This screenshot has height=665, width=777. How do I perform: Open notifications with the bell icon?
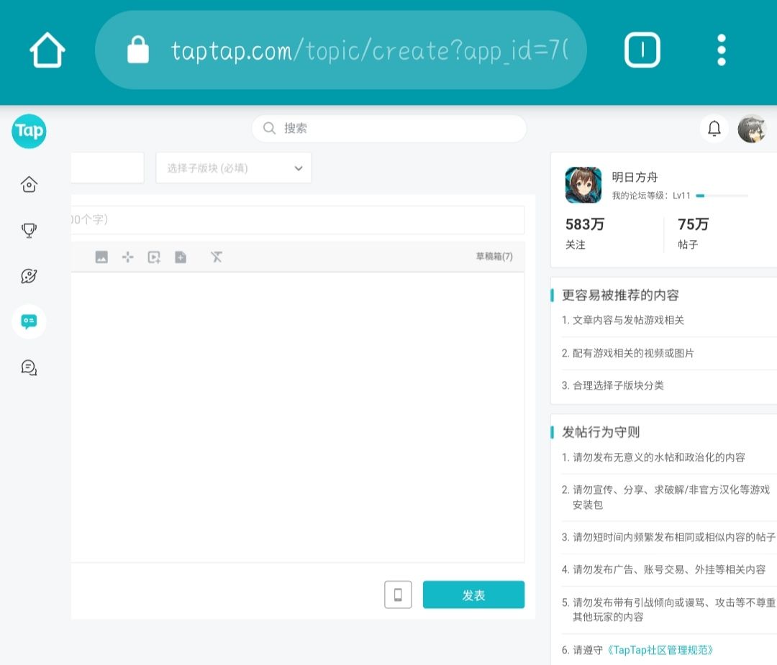coord(714,128)
